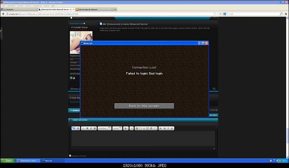Insert image with picture icon
Image resolution: width=289 pixels, height=168 pixels.
(147, 128)
